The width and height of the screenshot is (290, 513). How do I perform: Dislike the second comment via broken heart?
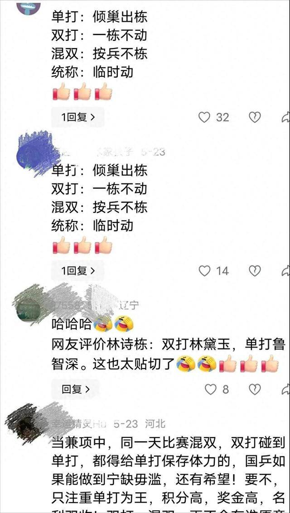tap(255, 271)
